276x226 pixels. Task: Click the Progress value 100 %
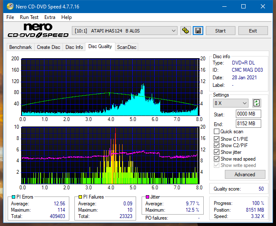click(x=258, y=203)
